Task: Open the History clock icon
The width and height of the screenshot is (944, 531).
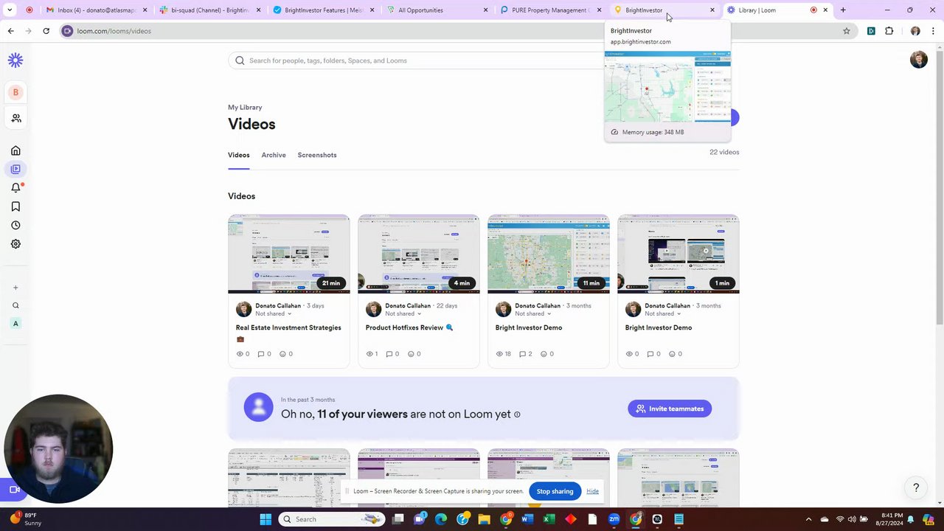Action: (15, 225)
